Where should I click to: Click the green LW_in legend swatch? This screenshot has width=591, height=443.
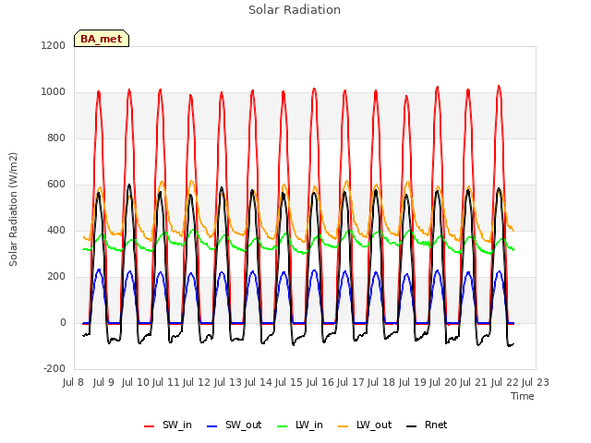(283, 426)
